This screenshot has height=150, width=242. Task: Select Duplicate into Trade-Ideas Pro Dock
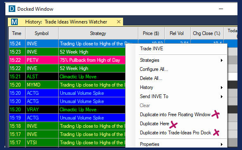coord(176,133)
